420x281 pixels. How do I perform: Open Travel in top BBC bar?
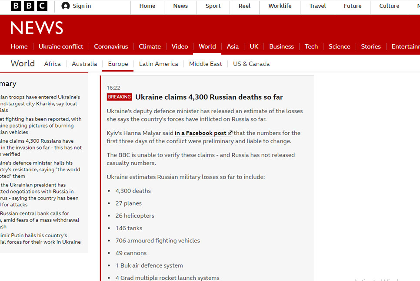[318, 6]
